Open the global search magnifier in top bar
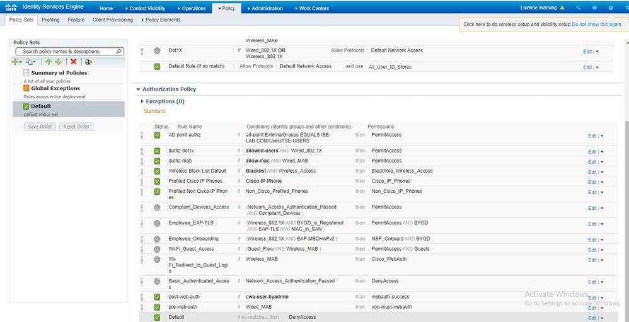Screen dimensions: 629x322 [x=578, y=8]
